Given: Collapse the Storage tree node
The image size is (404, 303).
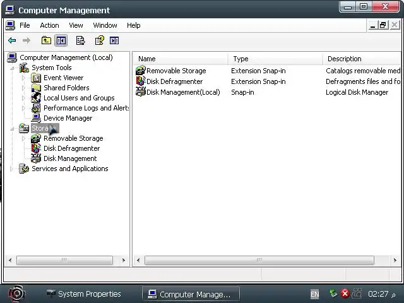Looking at the screenshot, I should 12,129.
